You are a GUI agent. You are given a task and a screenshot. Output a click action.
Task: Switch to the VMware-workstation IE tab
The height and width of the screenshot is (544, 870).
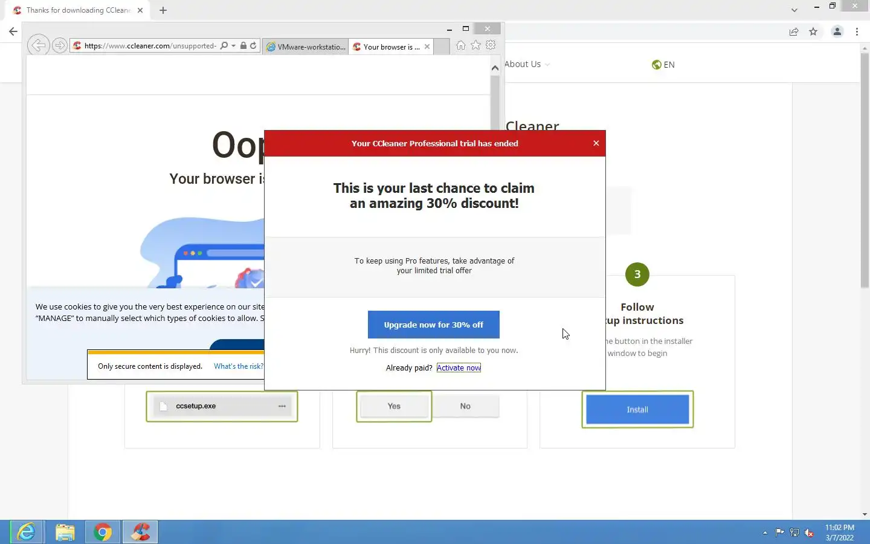coord(306,47)
